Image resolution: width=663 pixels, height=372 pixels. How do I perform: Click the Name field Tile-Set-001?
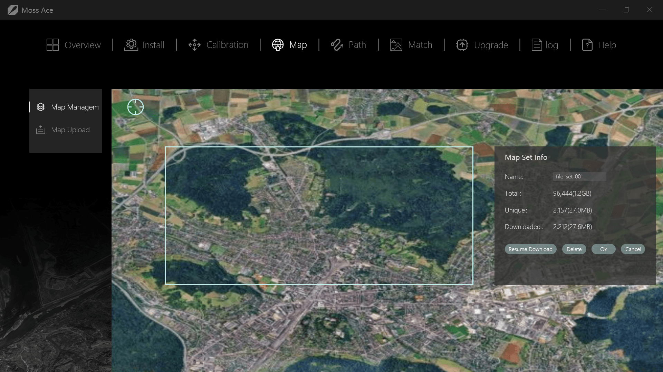[579, 176]
